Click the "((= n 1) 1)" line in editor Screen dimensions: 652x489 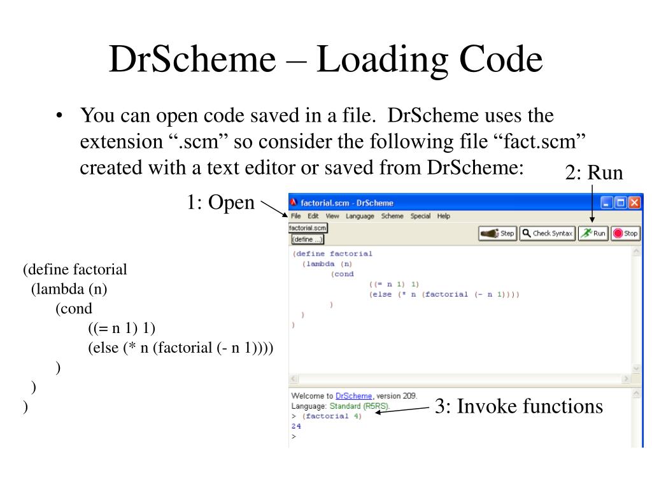click(393, 284)
